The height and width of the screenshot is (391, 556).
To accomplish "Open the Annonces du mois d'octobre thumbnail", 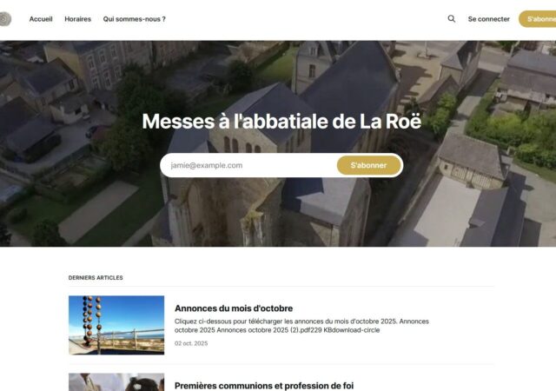I will pos(116,325).
